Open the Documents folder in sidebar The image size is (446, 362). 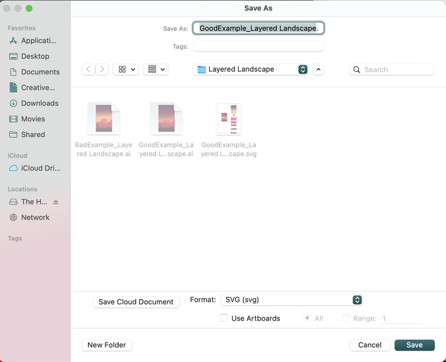coord(34,72)
